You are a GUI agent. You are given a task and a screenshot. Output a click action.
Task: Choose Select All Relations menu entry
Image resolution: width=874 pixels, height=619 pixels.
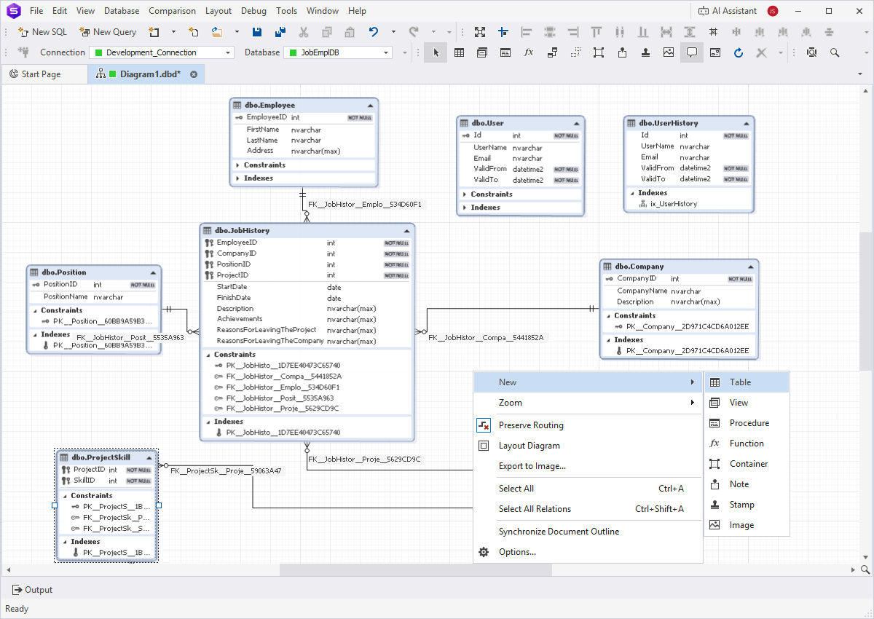[588, 509]
